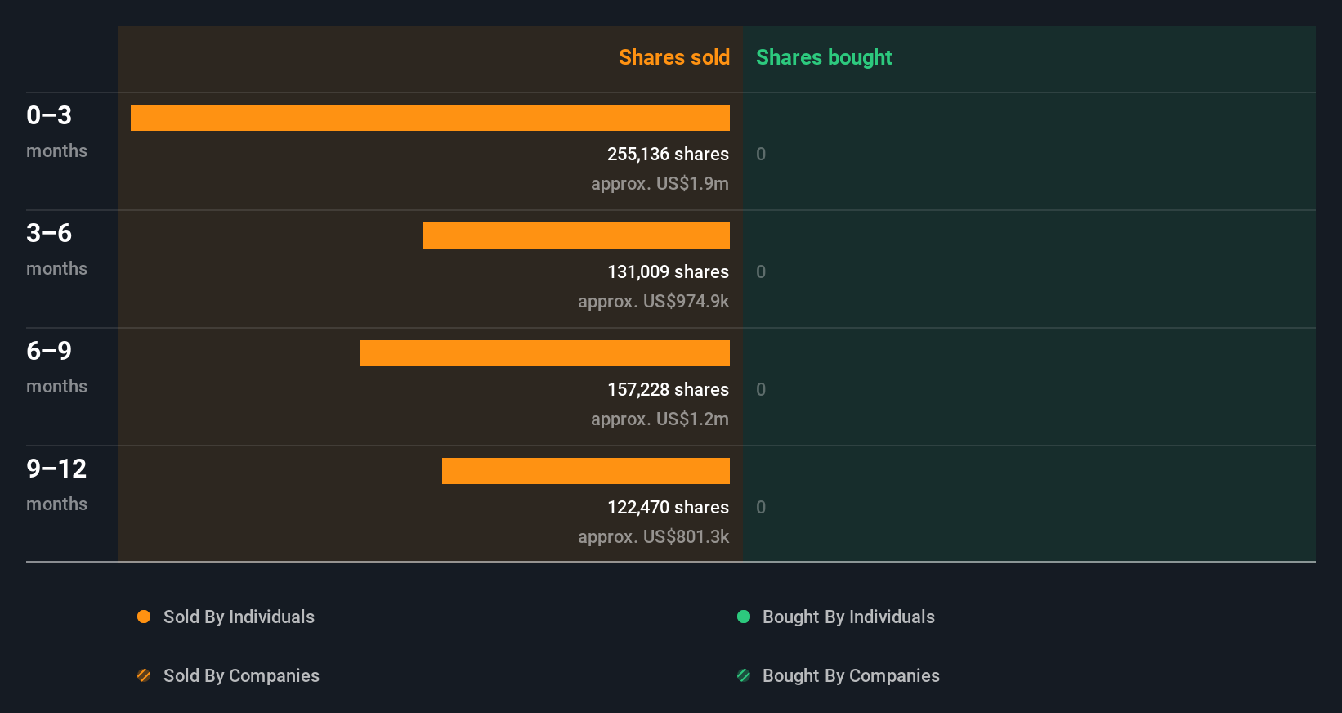Image resolution: width=1342 pixels, height=713 pixels.
Task: Click the Shares sold column header
Action: pos(674,57)
